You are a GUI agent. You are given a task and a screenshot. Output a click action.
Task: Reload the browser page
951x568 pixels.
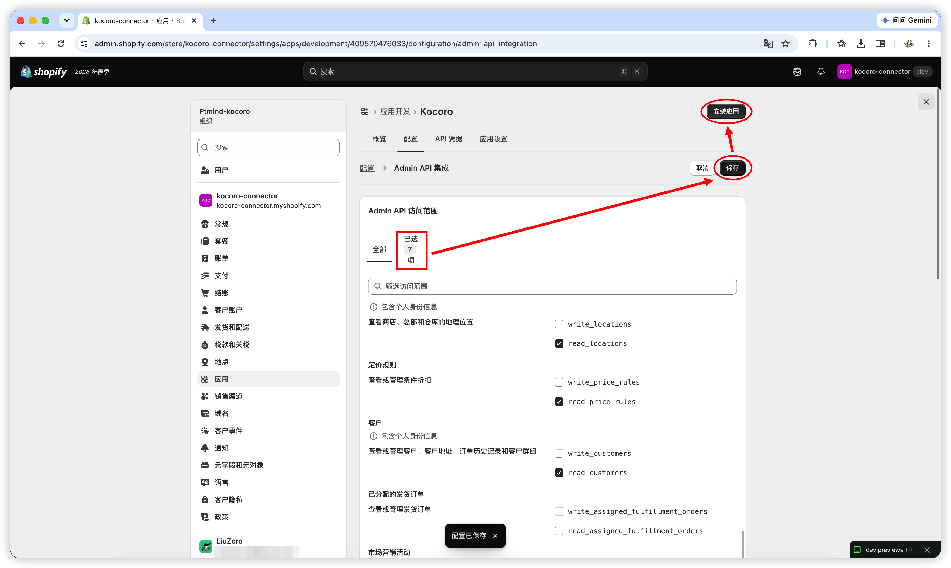point(61,44)
